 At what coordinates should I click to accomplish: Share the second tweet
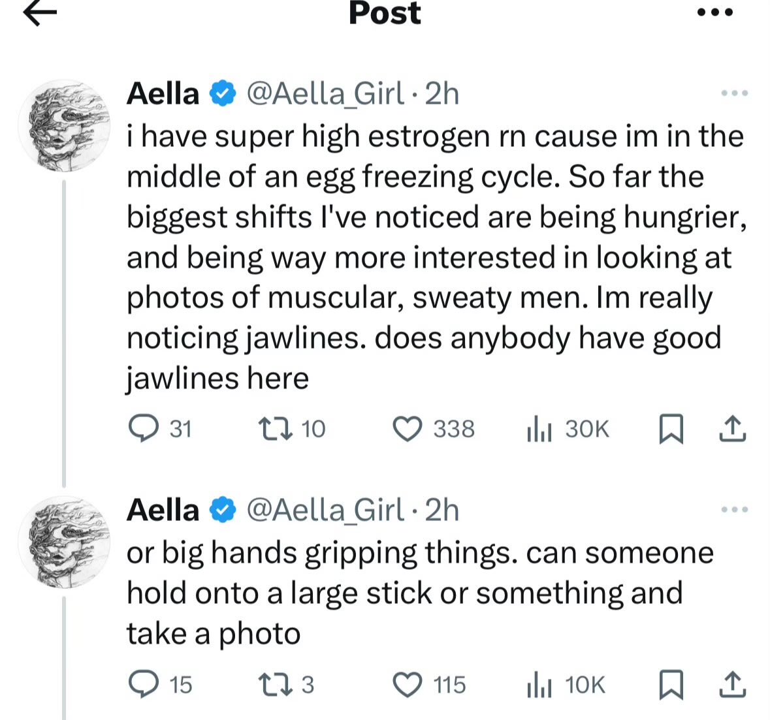tap(733, 685)
